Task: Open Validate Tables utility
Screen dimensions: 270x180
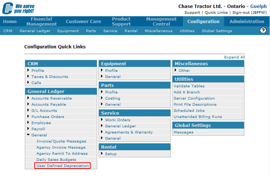Action: [189, 86]
